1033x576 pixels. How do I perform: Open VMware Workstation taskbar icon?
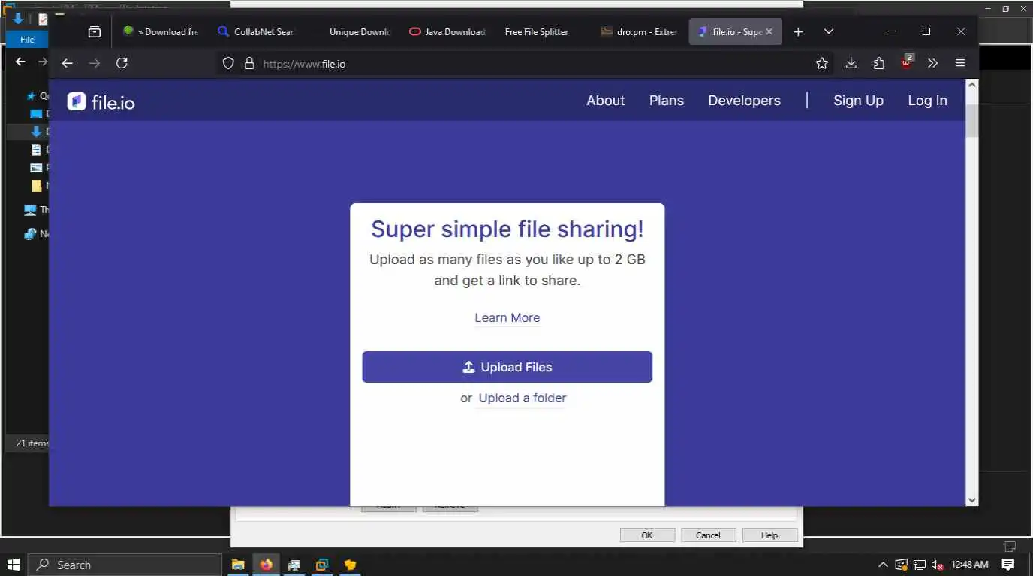[322, 565]
